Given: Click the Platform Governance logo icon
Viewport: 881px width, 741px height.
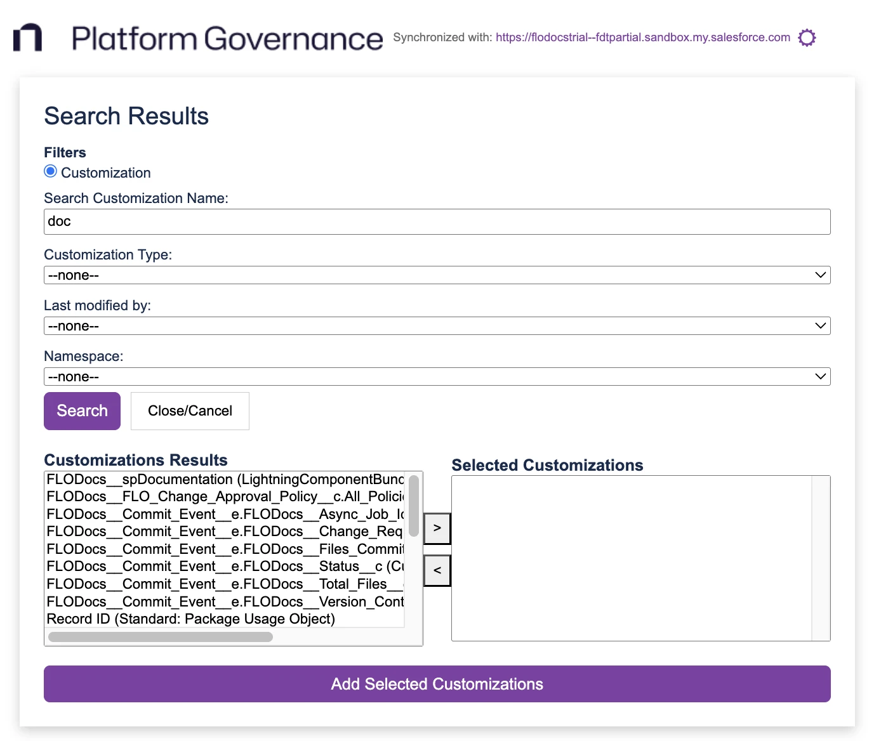Looking at the screenshot, I should tap(28, 38).
